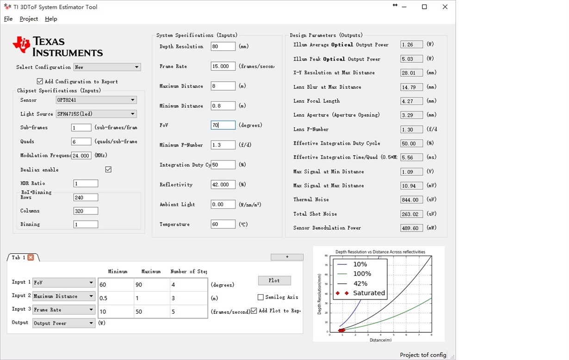Click the double-arrow icon in title bar
Screen dimensions: 569x360
395,5
